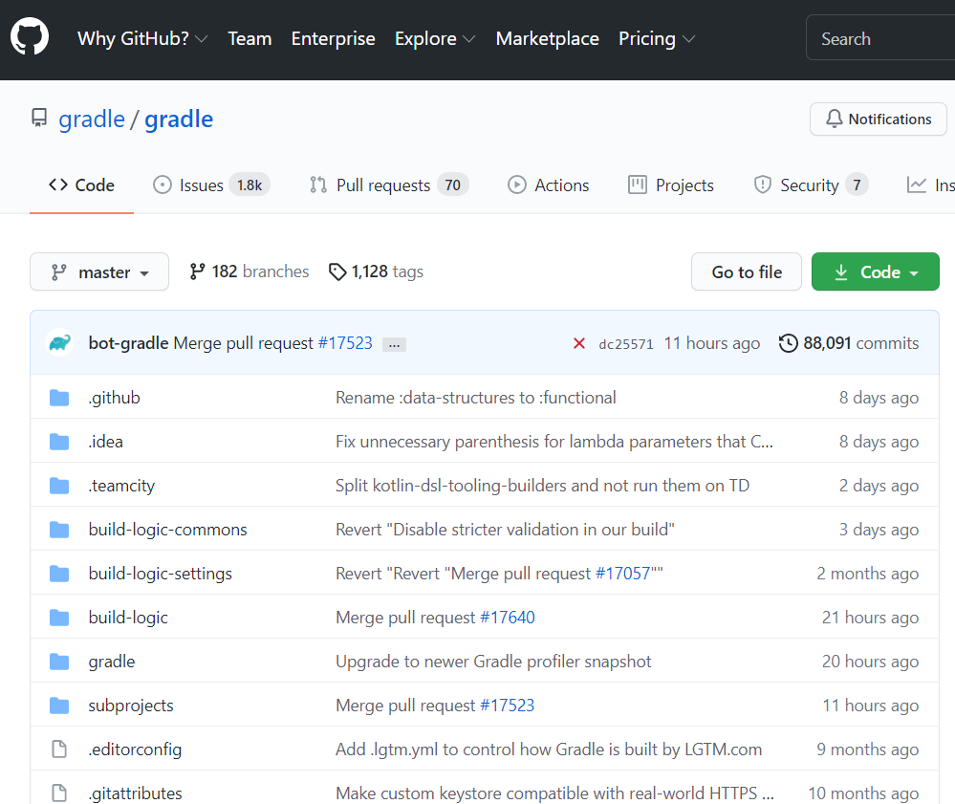Open the build-logic-commons folder name
Screen dimensions: 955x804
pyautogui.click(x=167, y=530)
